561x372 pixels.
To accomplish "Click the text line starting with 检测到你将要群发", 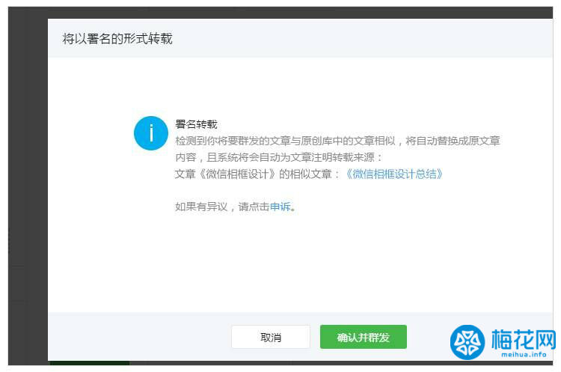I will [x=337, y=141].
